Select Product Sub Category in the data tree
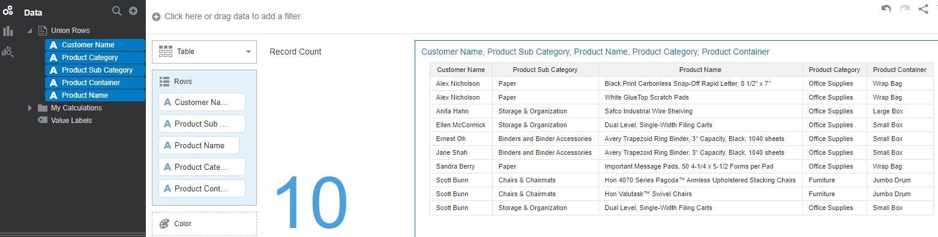 click(x=95, y=70)
